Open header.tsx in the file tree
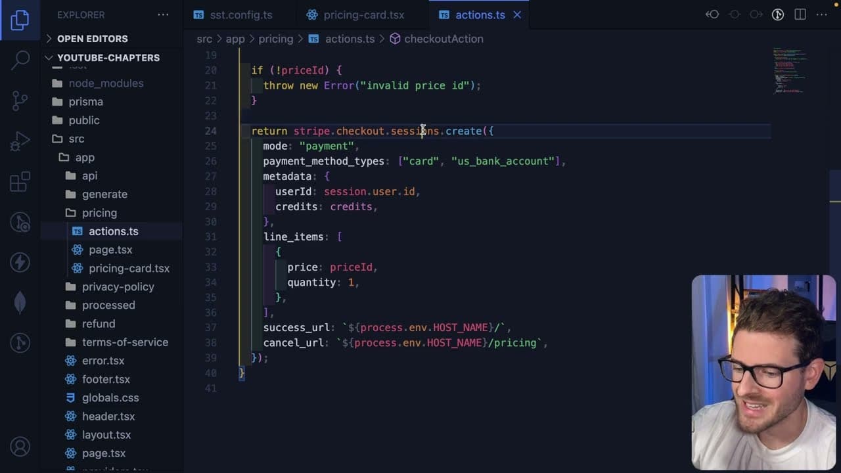The height and width of the screenshot is (473, 841). [108, 417]
